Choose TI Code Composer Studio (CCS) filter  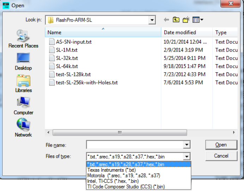(139, 186)
